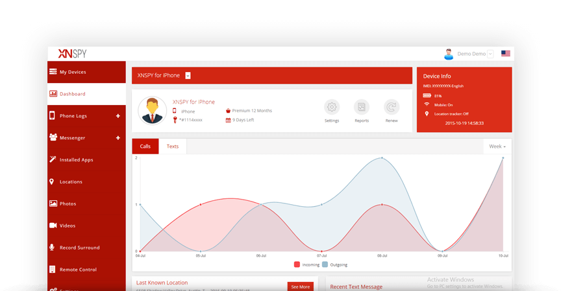Expand Phone Logs with plus sign
561x291 pixels.
point(118,115)
